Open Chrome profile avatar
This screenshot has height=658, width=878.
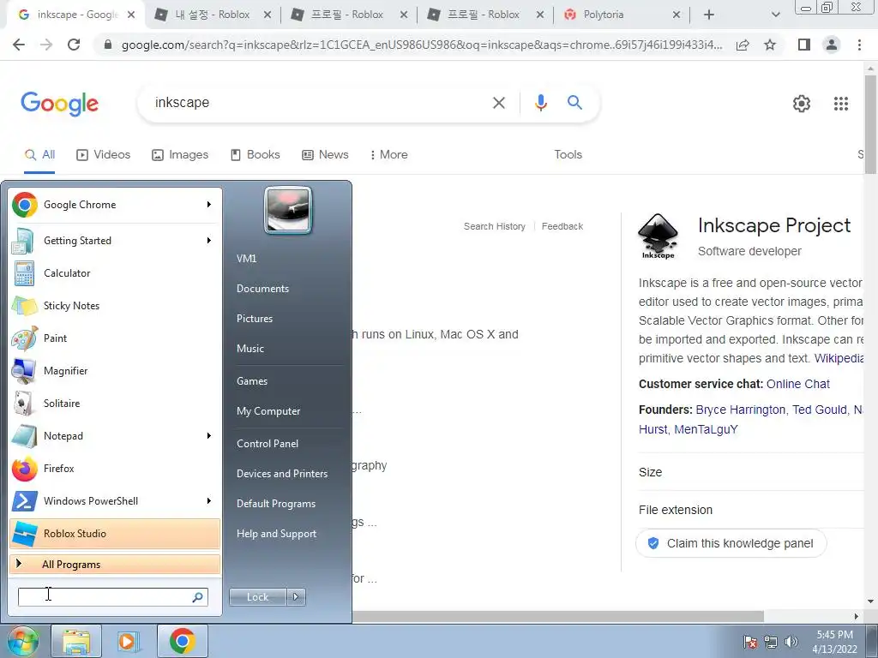pyautogui.click(x=832, y=45)
